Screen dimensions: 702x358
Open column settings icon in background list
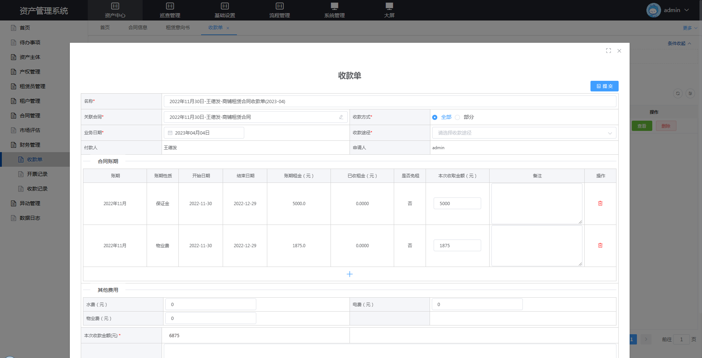click(x=690, y=93)
